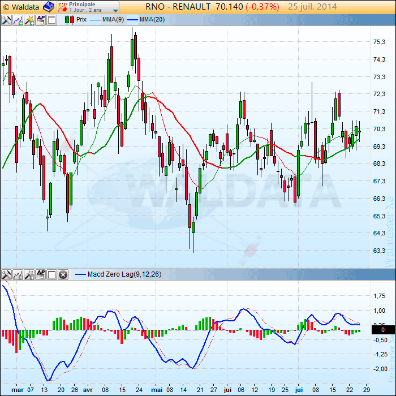396x396 pixels.
Task: Click the -2,00 MACD axis label
Action: 380,369
